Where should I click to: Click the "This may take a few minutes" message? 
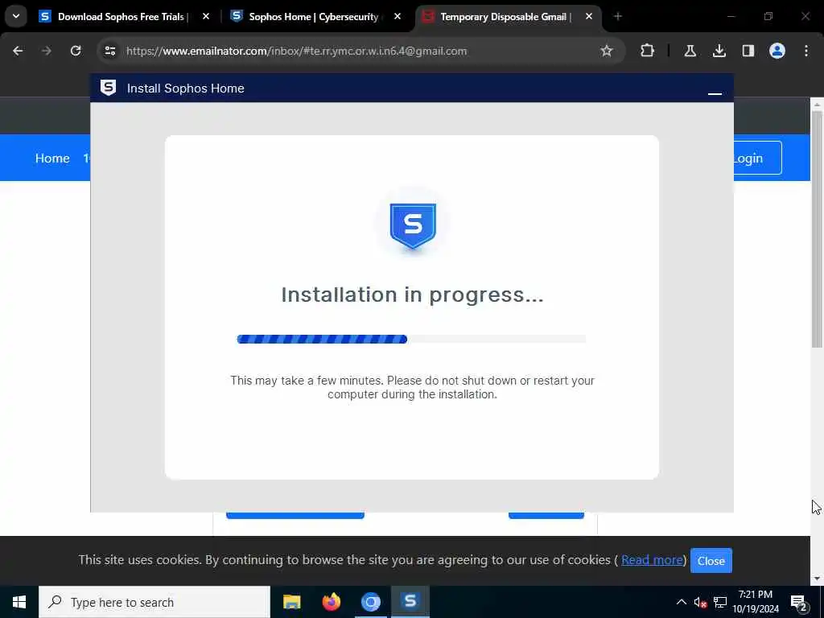[412, 387]
